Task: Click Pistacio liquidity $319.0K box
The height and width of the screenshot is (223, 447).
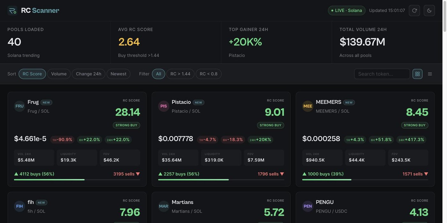Action: coord(221,158)
